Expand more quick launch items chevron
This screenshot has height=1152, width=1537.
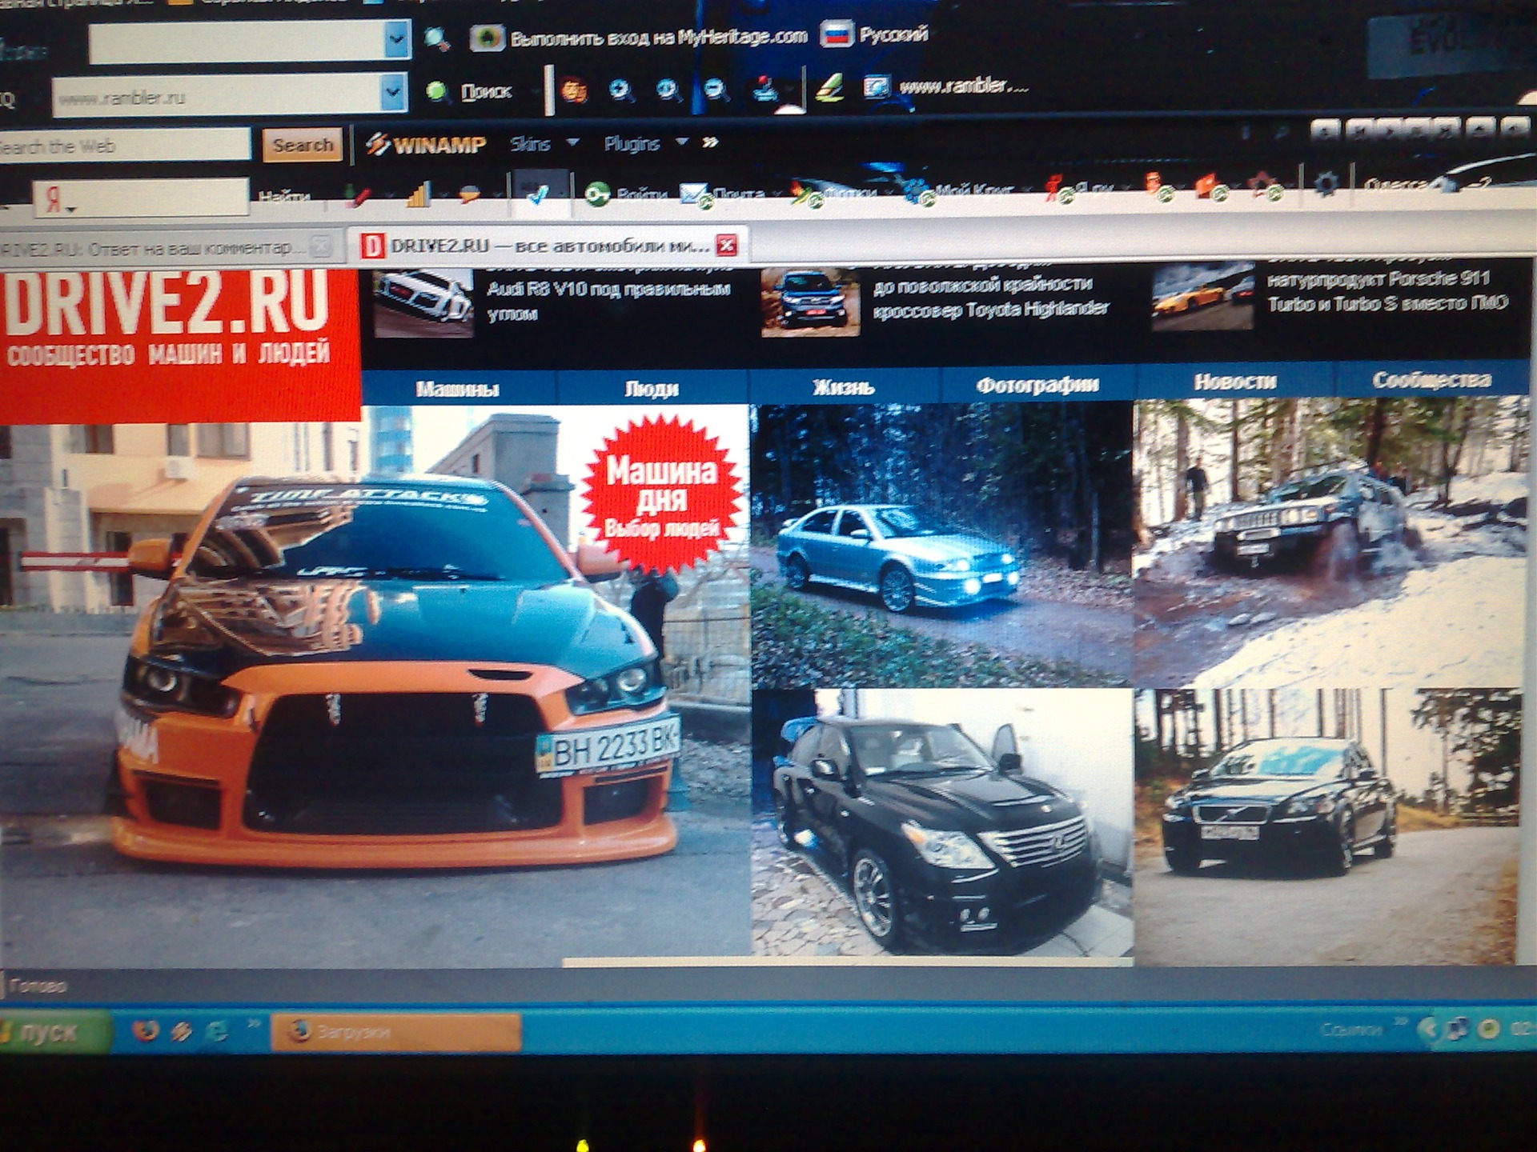tap(254, 1023)
